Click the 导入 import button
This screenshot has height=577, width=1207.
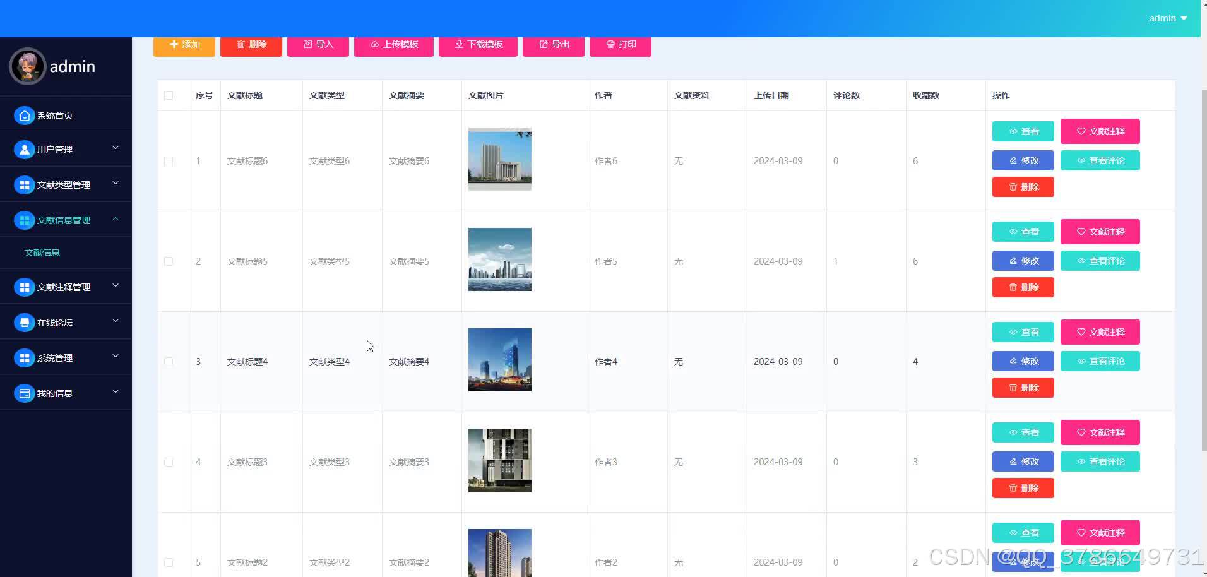[318, 45]
